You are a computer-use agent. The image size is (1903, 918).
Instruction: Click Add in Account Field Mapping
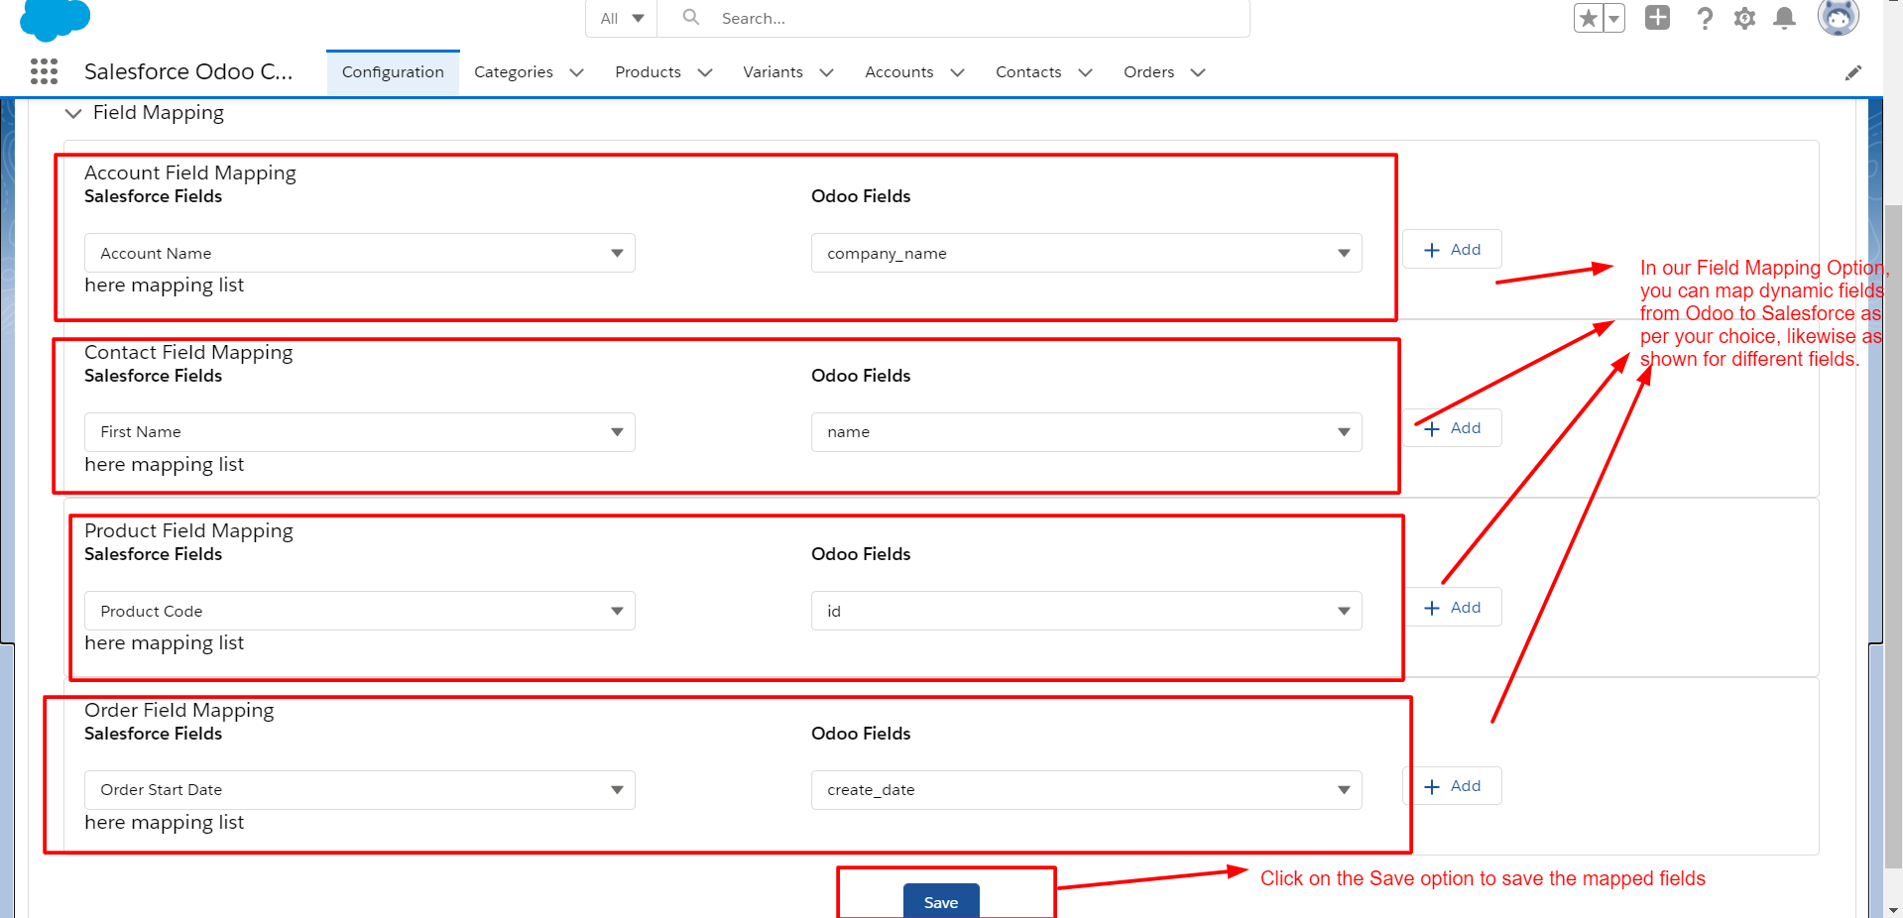[x=1451, y=249]
